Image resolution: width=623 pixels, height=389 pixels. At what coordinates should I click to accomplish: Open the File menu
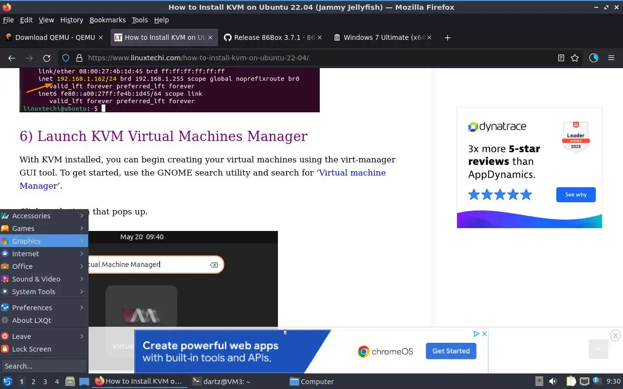click(8, 20)
